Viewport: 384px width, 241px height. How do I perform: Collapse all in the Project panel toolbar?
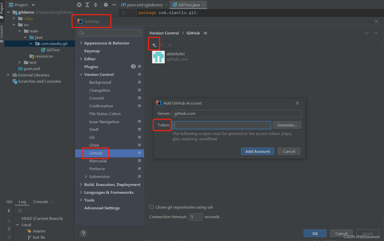pyautogui.click(x=96, y=5)
